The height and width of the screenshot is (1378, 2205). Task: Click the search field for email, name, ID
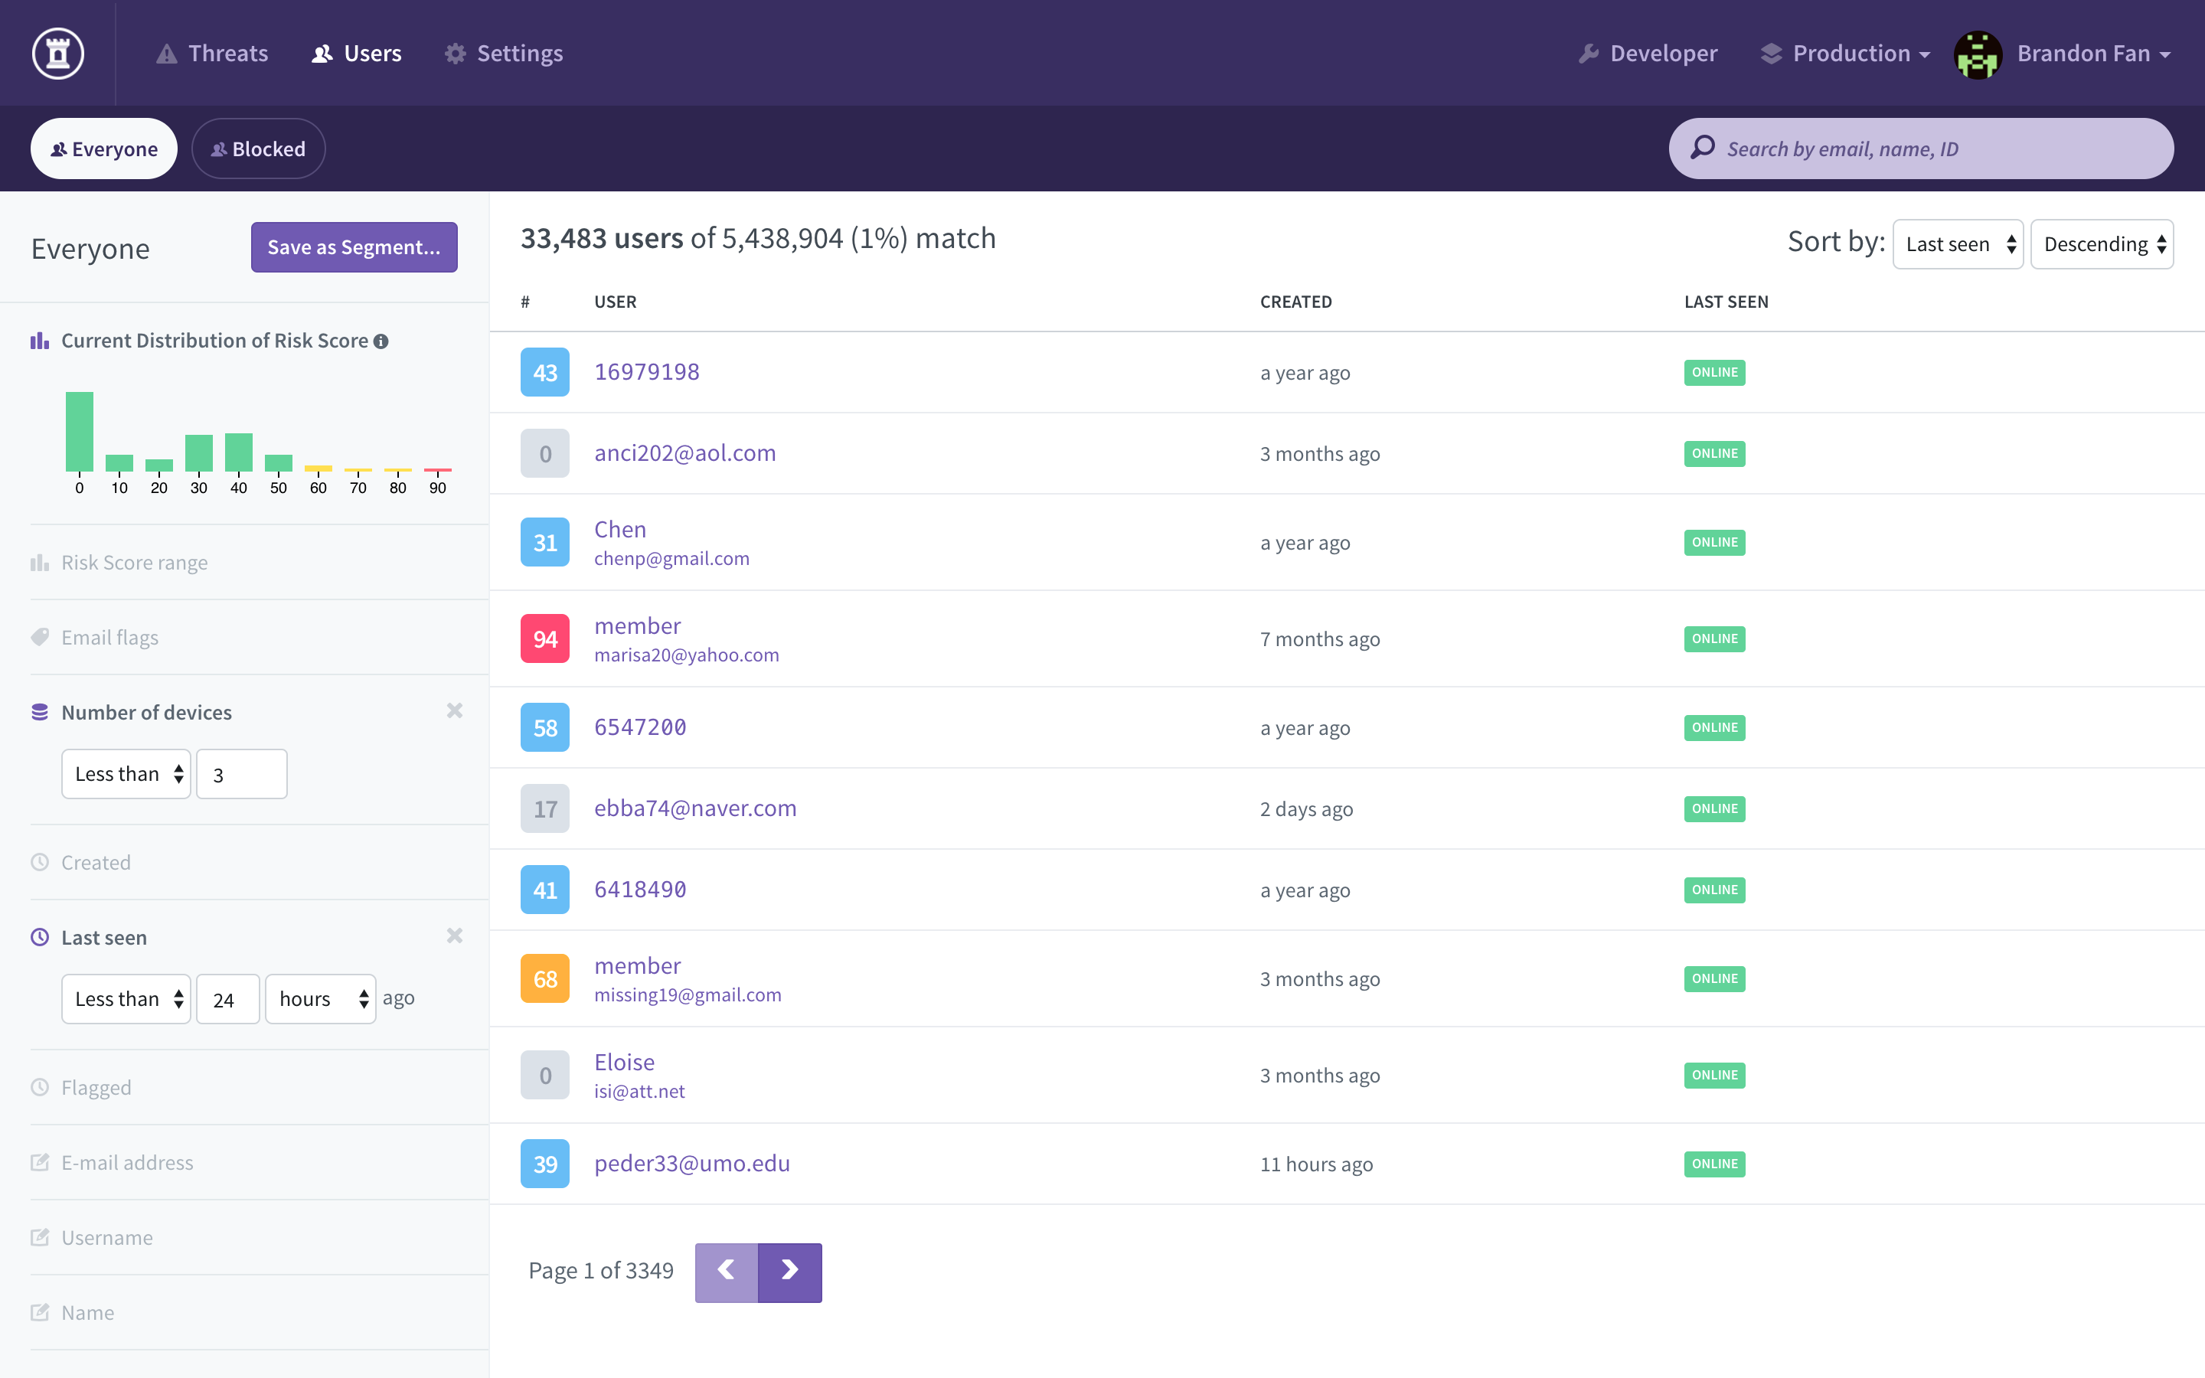pyautogui.click(x=1921, y=149)
